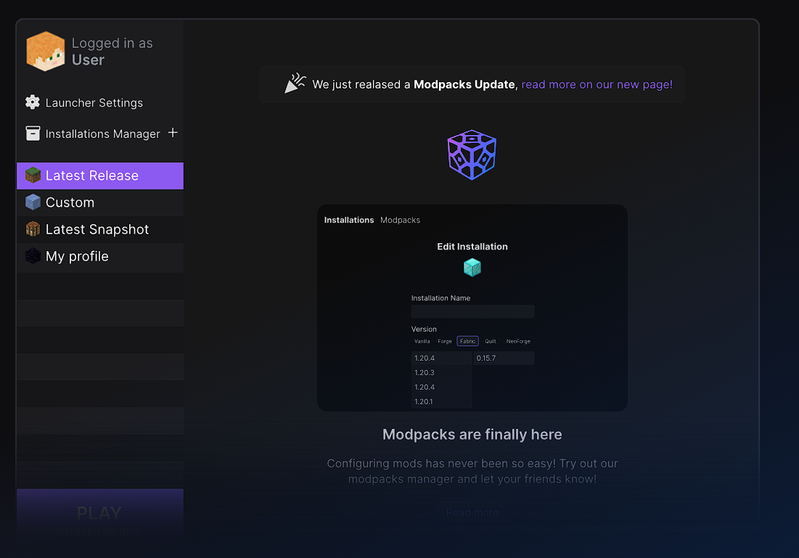Switch to the Modpacks tab
The image size is (799, 558).
pyautogui.click(x=400, y=220)
